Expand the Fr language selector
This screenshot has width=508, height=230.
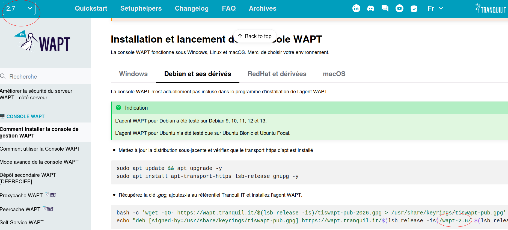point(435,8)
